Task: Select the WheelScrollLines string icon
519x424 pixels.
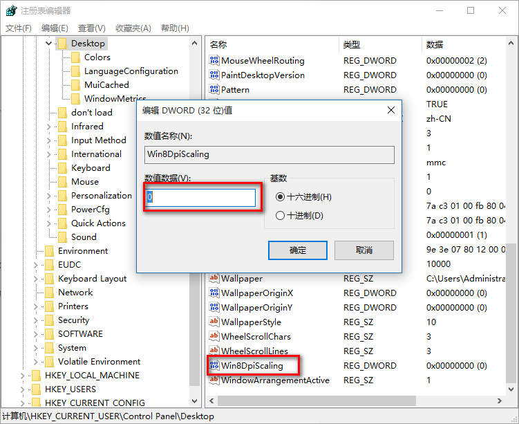Action: coord(214,351)
